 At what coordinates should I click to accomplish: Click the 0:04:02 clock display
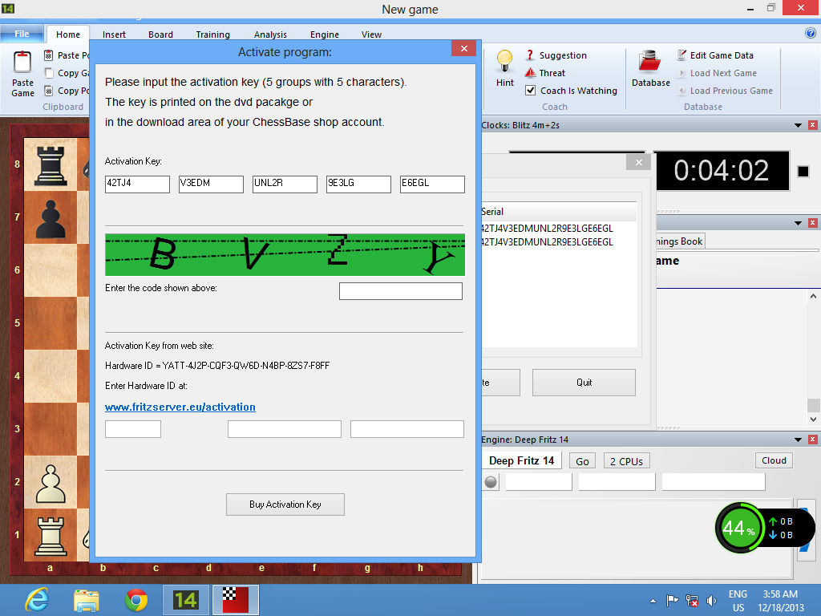722,171
